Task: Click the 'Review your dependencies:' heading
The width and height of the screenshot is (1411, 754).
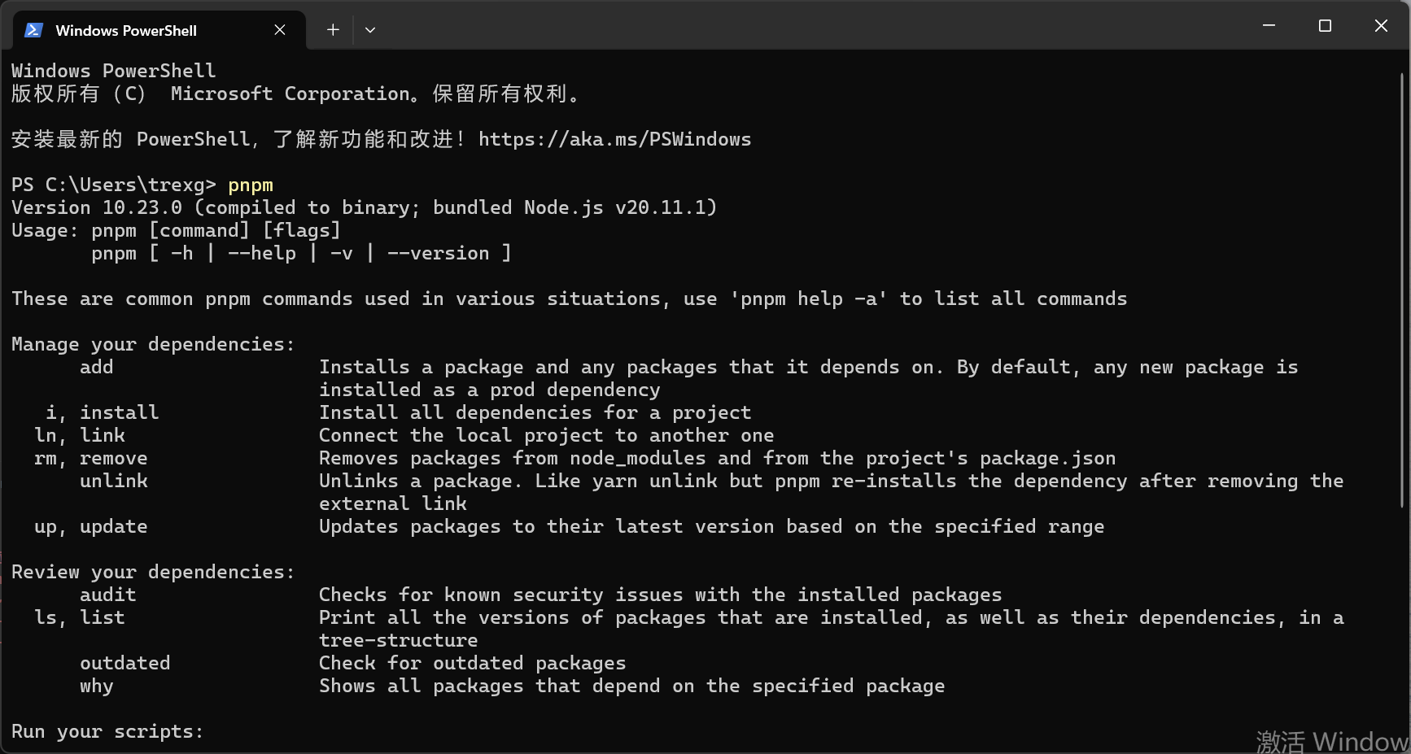Action: pos(153,572)
